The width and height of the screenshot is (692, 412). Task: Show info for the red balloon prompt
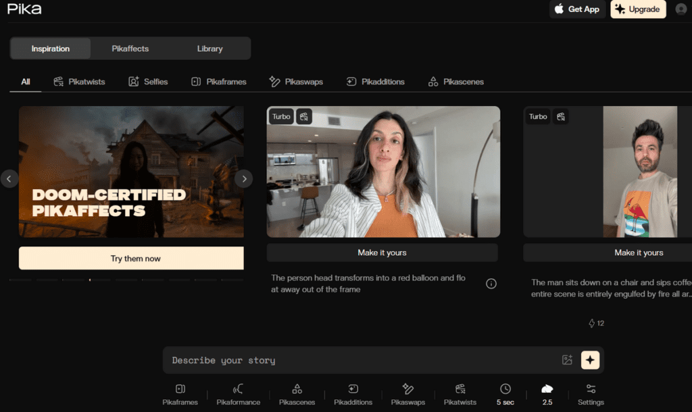(491, 284)
